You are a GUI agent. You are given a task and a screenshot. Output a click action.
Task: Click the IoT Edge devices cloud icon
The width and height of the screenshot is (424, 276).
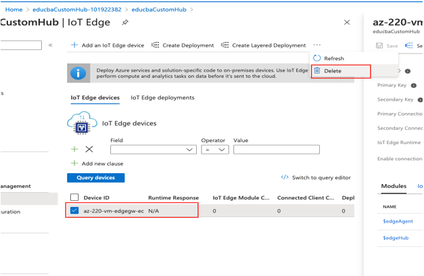click(x=83, y=123)
